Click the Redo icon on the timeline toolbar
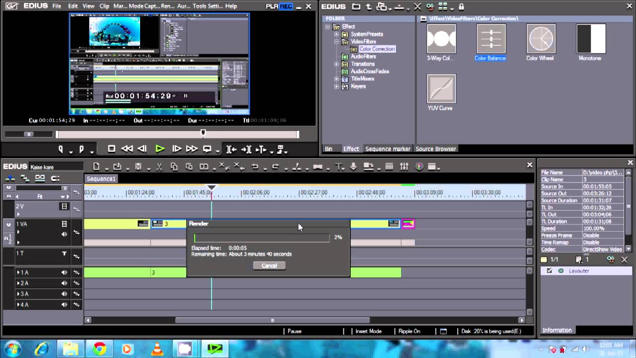 (275, 167)
